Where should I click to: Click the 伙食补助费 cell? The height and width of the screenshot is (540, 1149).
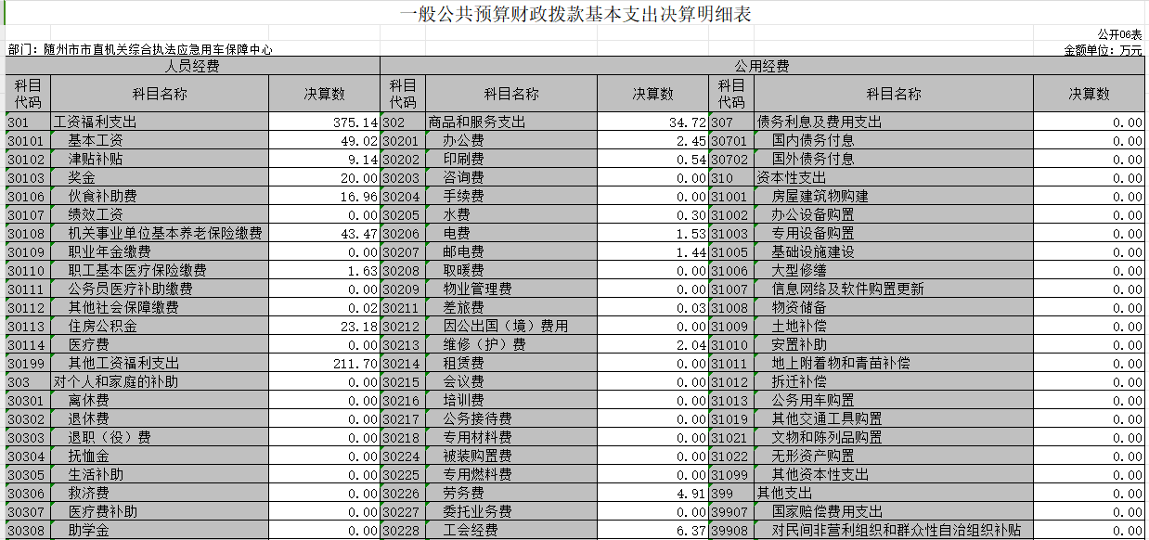coord(160,196)
